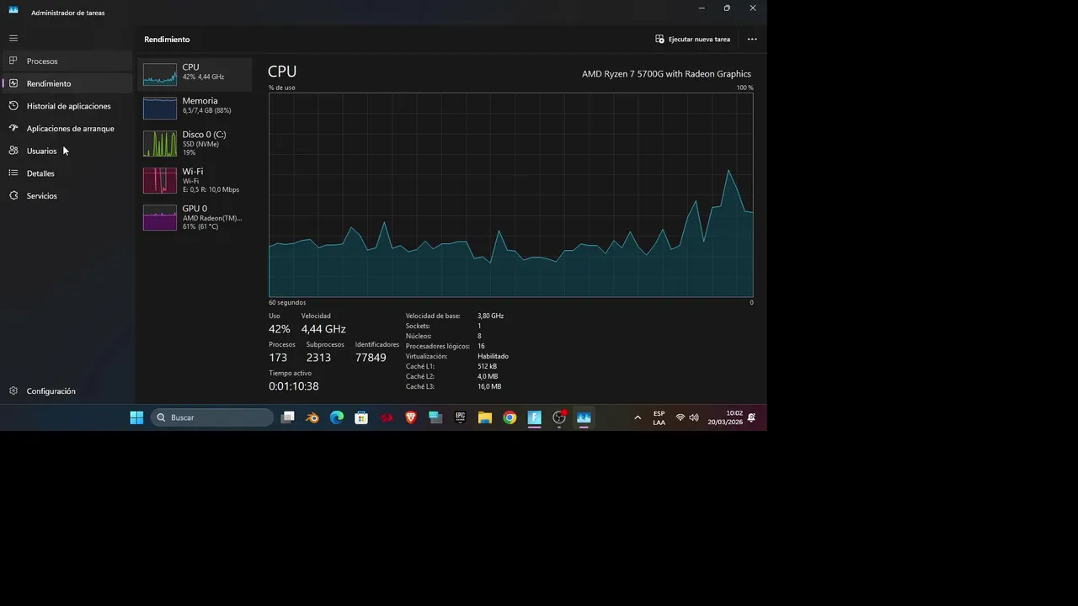Show hidden system tray icons
The height and width of the screenshot is (606, 1078).
coord(638,417)
